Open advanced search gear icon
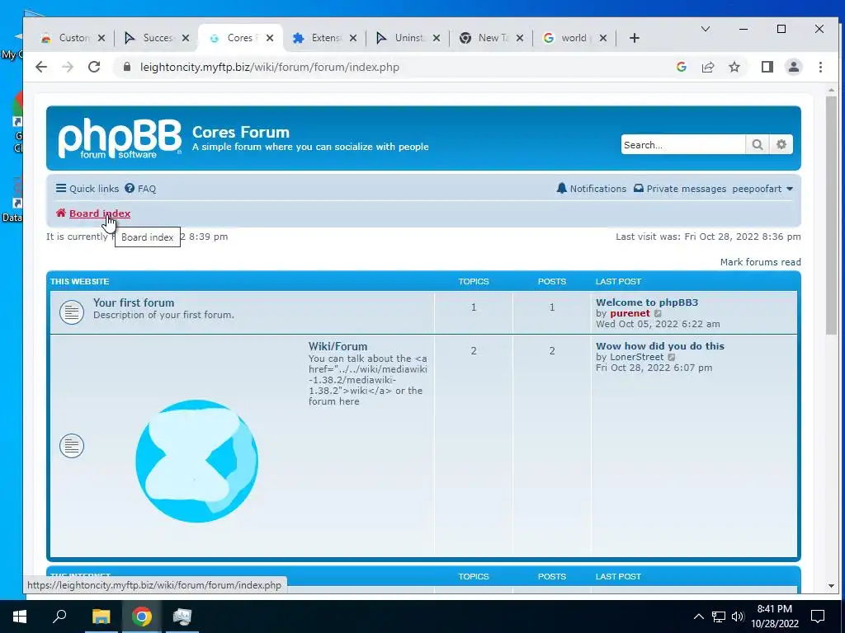Screen dimensions: 845x633 click(x=781, y=144)
